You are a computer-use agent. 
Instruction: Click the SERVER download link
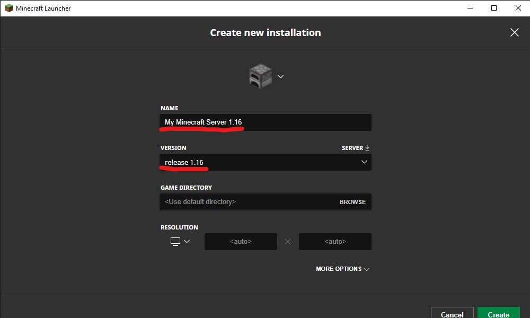coord(355,148)
